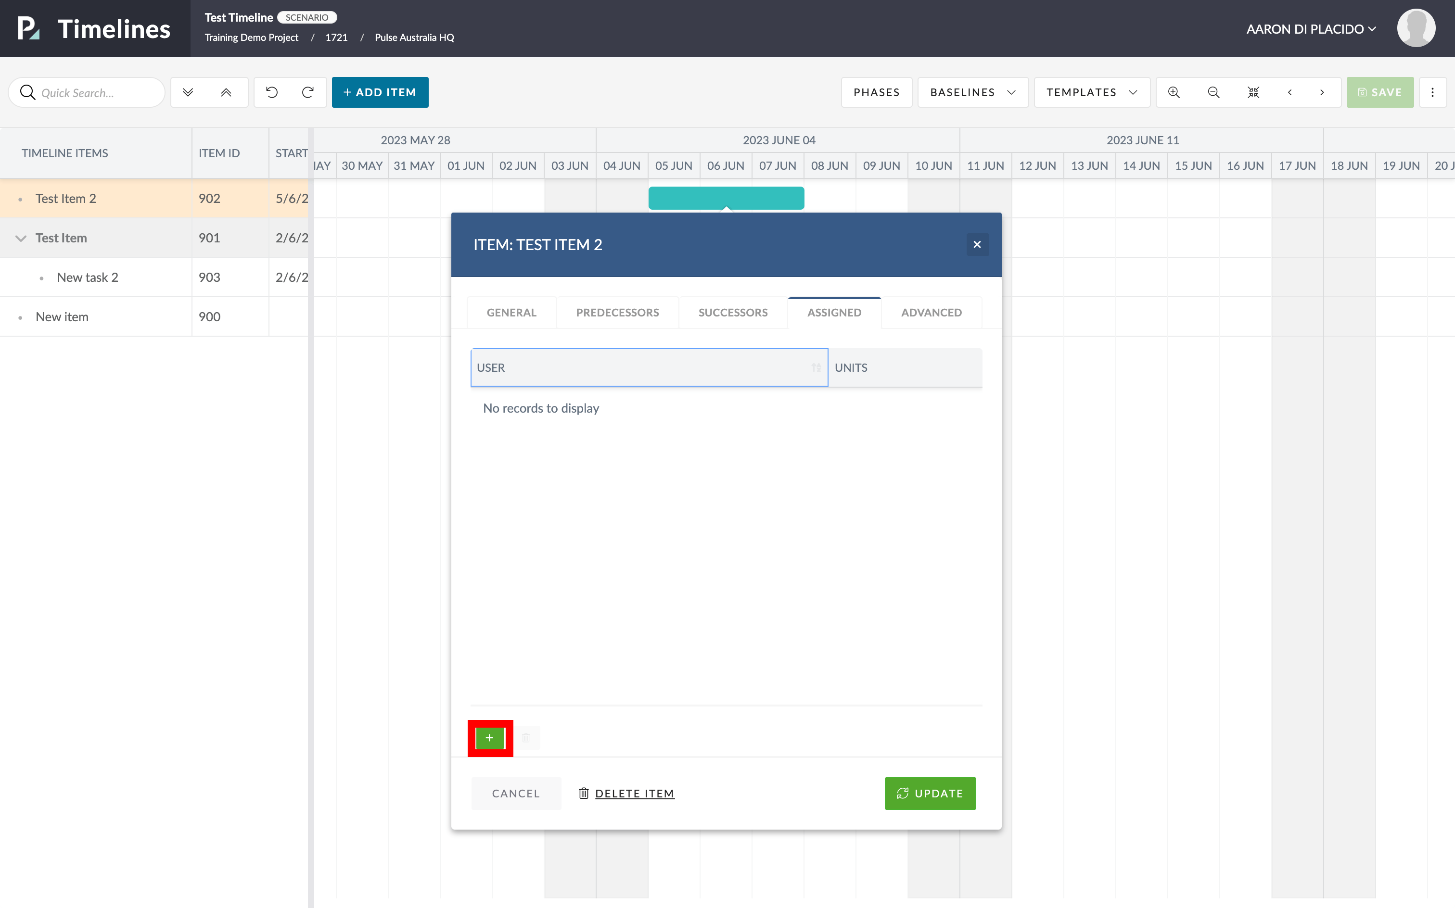Image resolution: width=1455 pixels, height=908 pixels.
Task: Open Aaron Di Placido user menu
Action: click(x=1311, y=29)
